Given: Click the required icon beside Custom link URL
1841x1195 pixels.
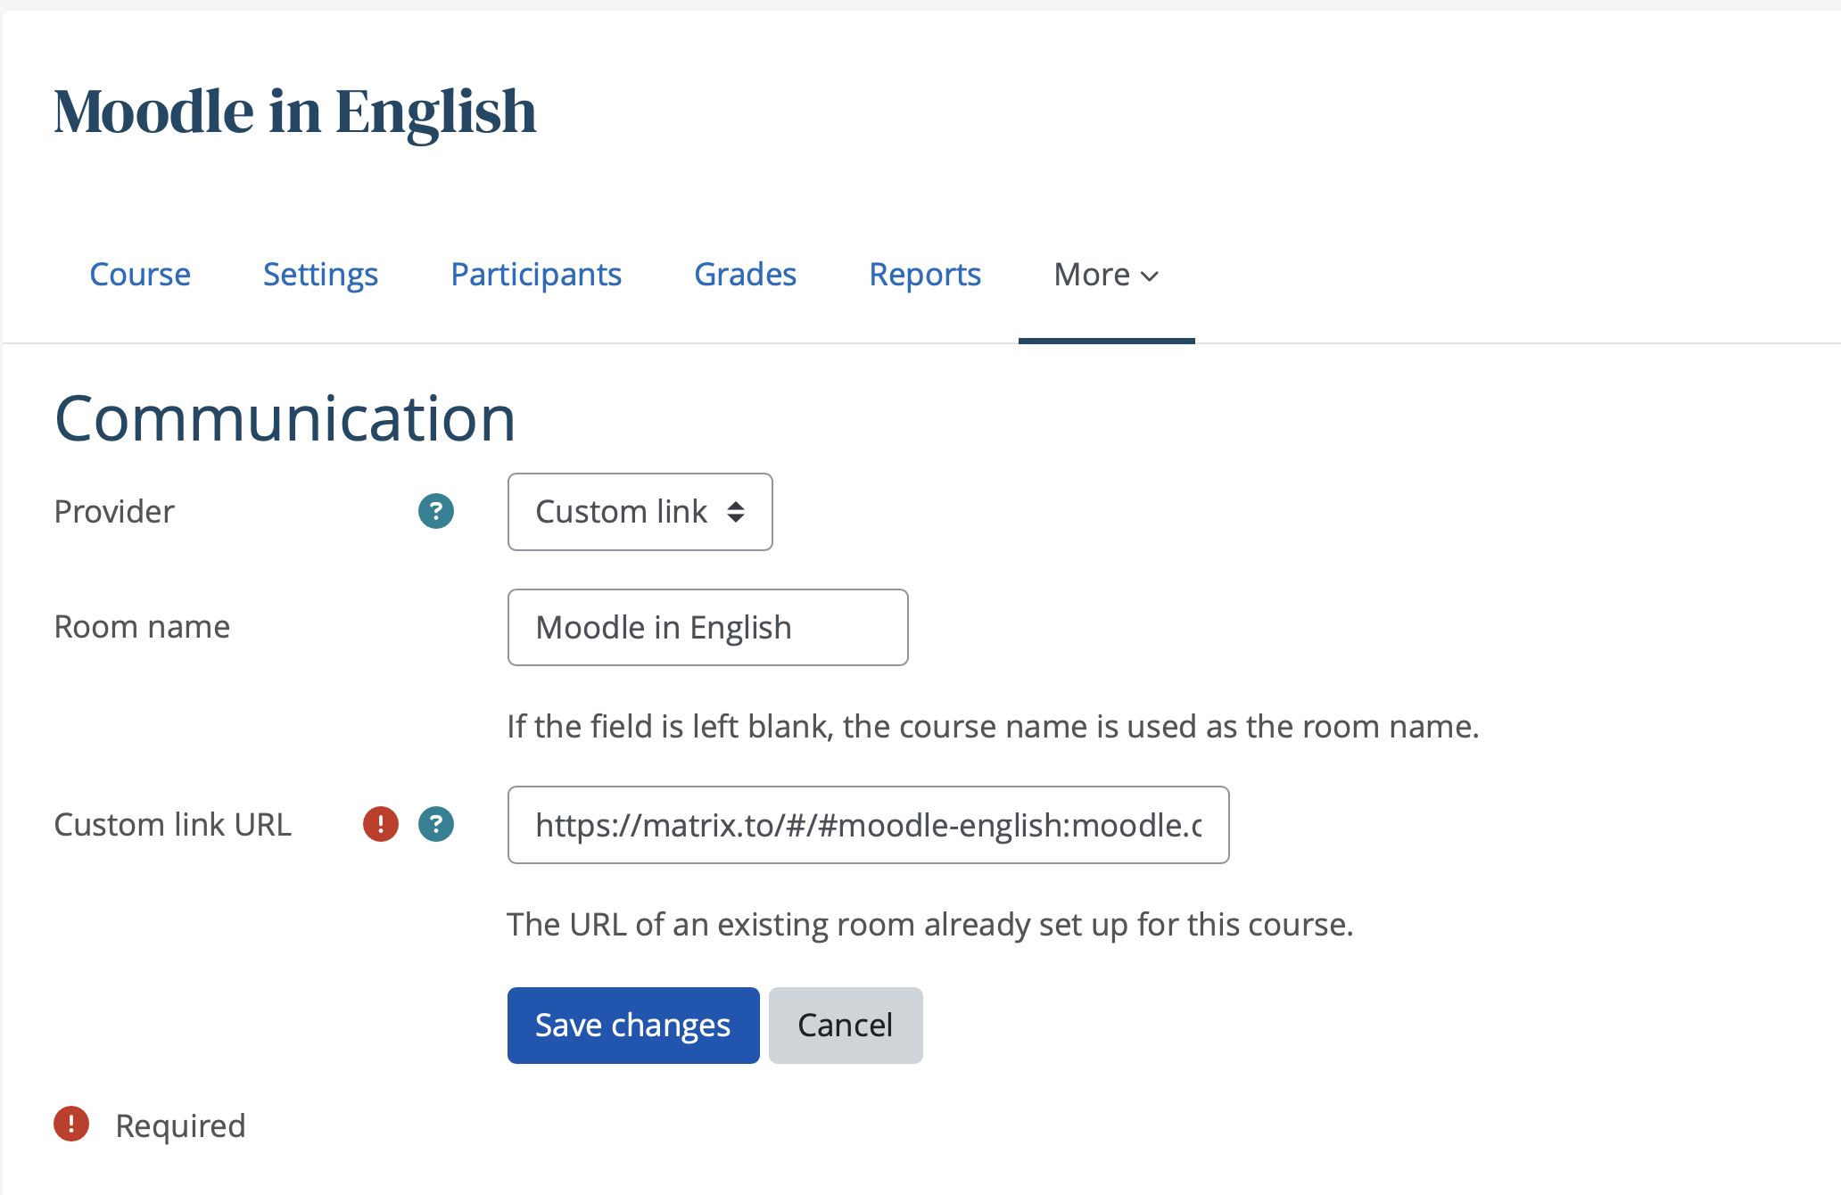Looking at the screenshot, I should coord(381,824).
